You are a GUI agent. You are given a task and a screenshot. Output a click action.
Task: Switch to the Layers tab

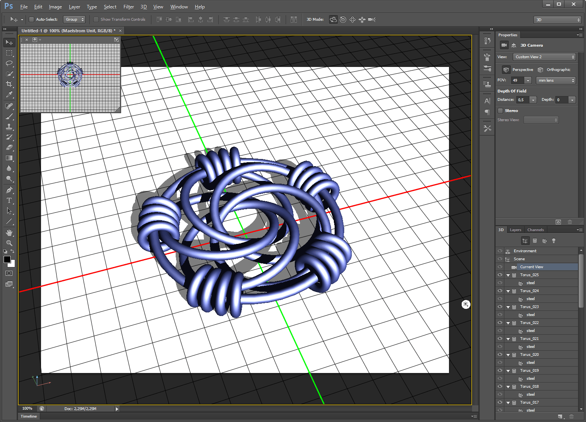(x=515, y=230)
